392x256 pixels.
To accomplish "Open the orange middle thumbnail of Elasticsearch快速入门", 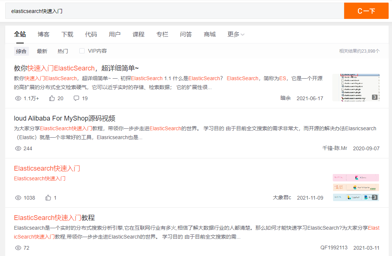I will 356,187.
